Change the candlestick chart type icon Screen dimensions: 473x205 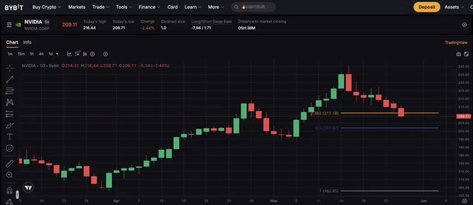pyautogui.click(x=85, y=54)
